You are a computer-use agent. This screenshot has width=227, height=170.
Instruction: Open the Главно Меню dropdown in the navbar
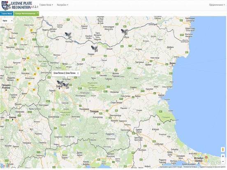[46, 5]
